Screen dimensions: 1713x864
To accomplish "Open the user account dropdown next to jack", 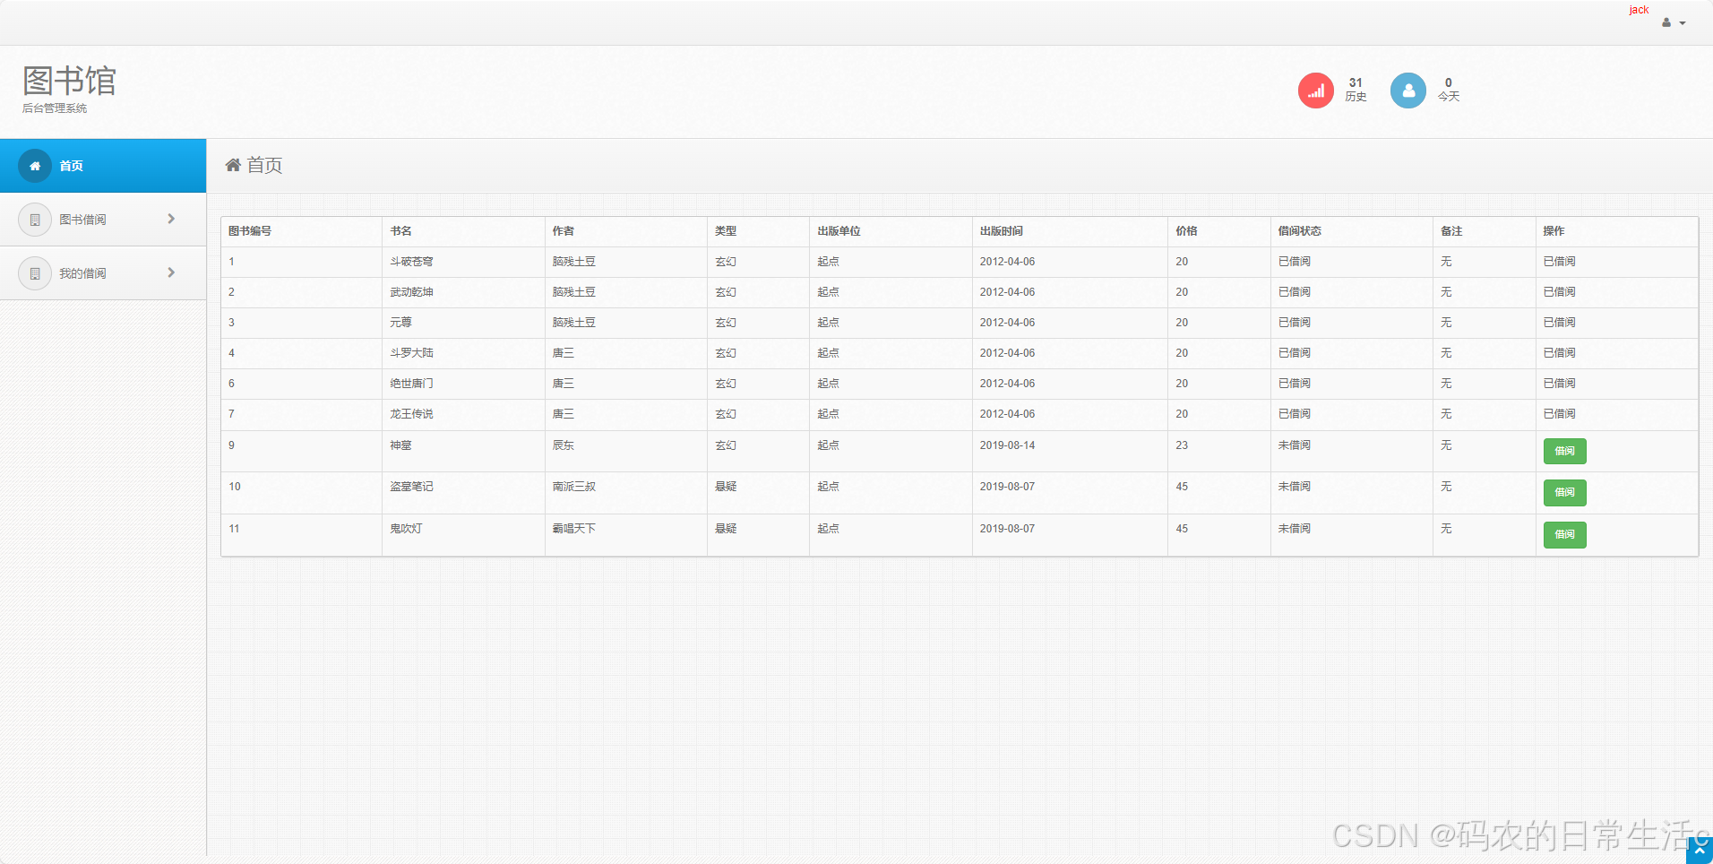I will point(1683,22).
